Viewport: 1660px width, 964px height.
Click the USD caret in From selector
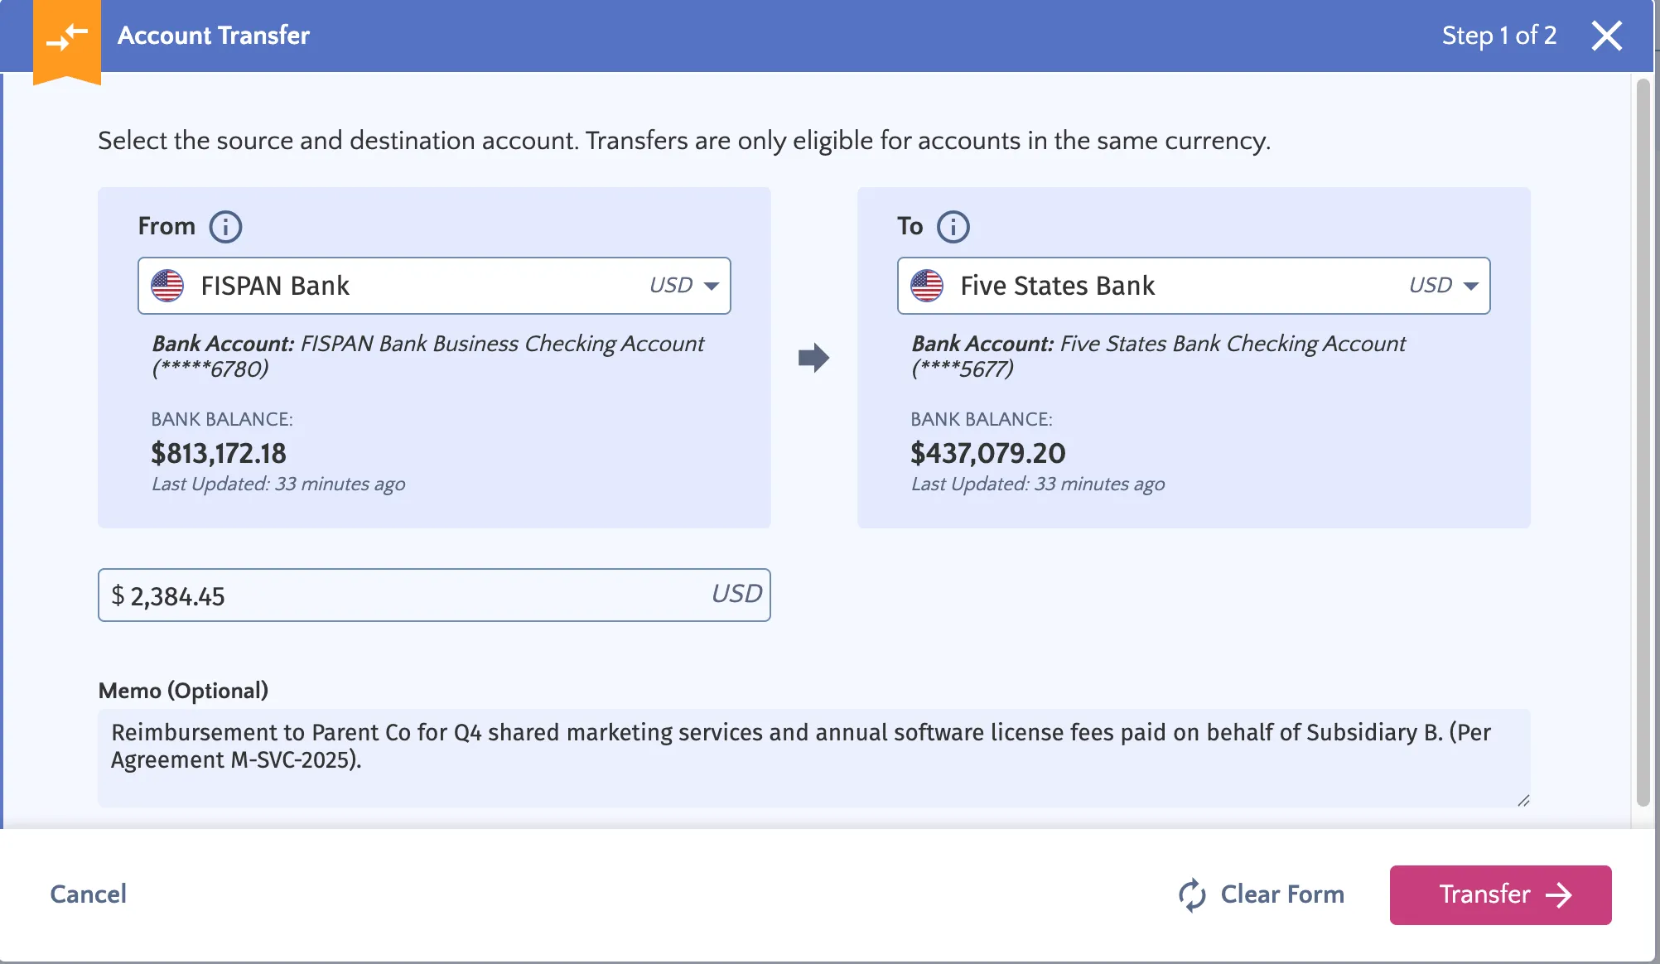(x=712, y=286)
